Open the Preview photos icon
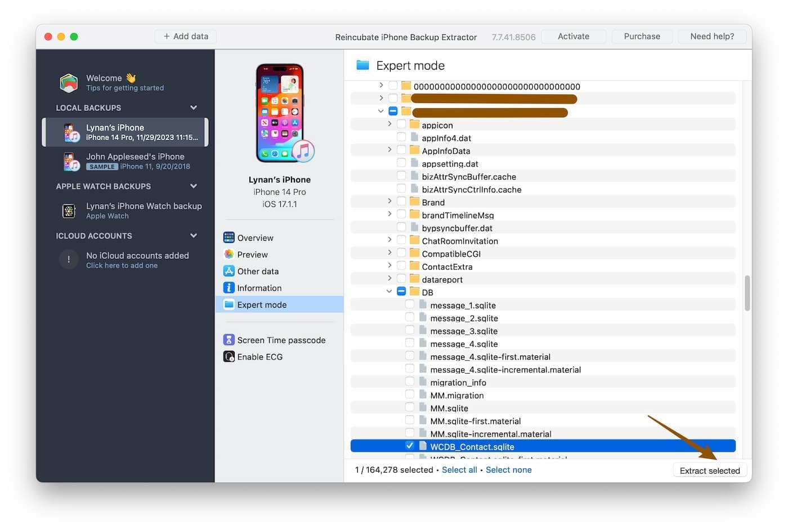Viewport: 788px width, 530px height. point(229,255)
